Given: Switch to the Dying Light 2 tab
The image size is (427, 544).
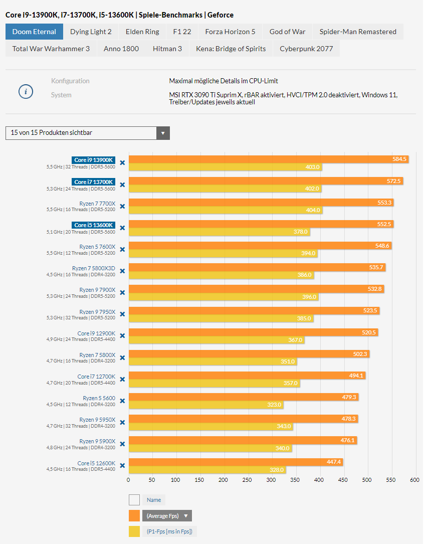Looking at the screenshot, I should click(x=91, y=32).
